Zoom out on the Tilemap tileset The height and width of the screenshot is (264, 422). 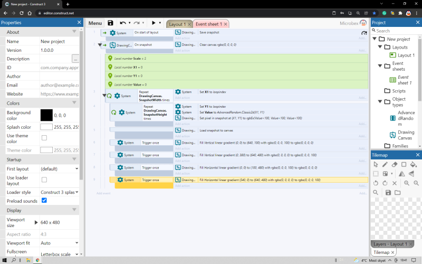(416, 183)
